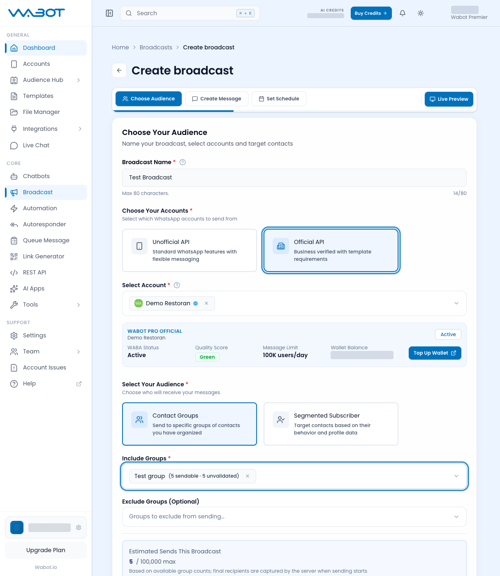Click the Green quality score badge
The height and width of the screenshot is (576, 500).
point(207,357)
